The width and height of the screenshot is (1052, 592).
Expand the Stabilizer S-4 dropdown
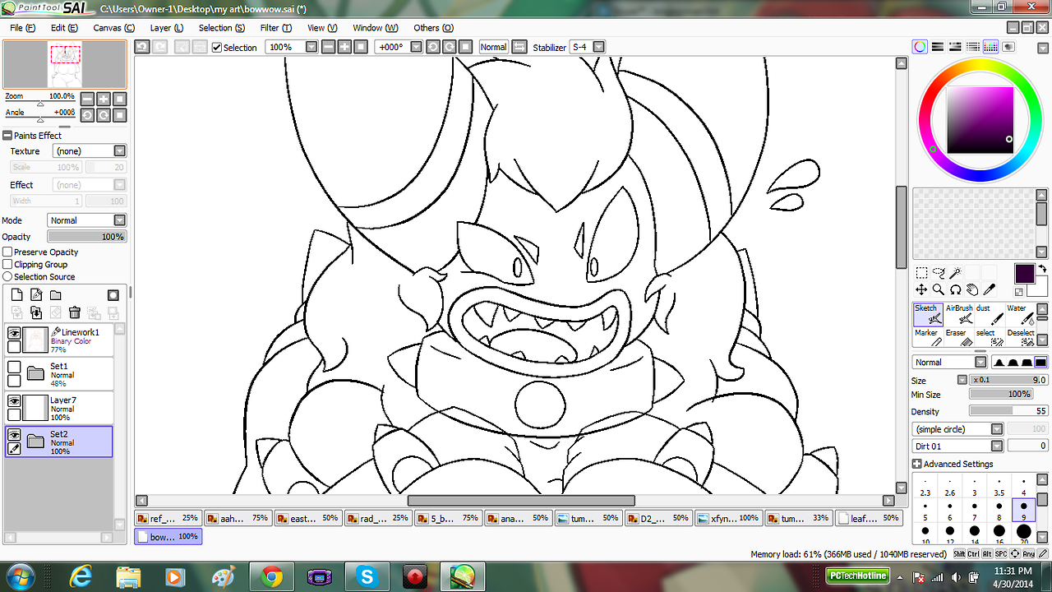click(x=598, y=48)
